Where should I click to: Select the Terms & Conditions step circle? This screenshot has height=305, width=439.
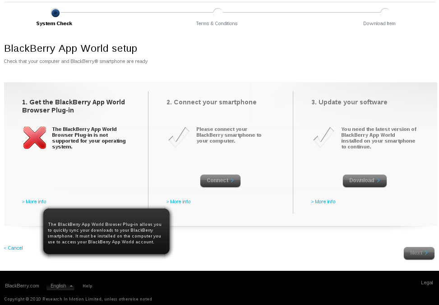coord(217,12)
